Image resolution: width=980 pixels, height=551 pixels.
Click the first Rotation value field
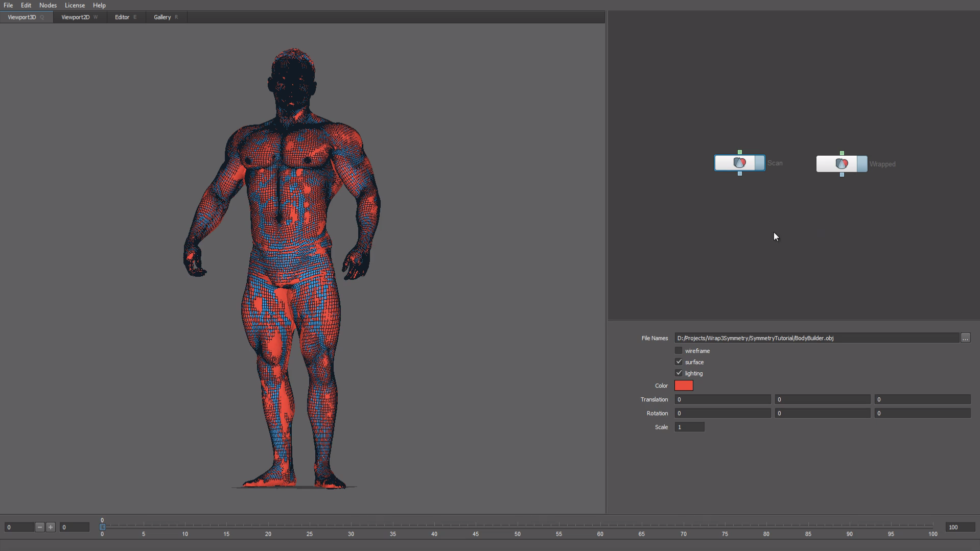[722, 413]
